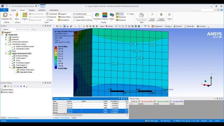This screenshot has width=224, height=126.
Task: Expand the Geometry tree node
Action: click(6, 37)
